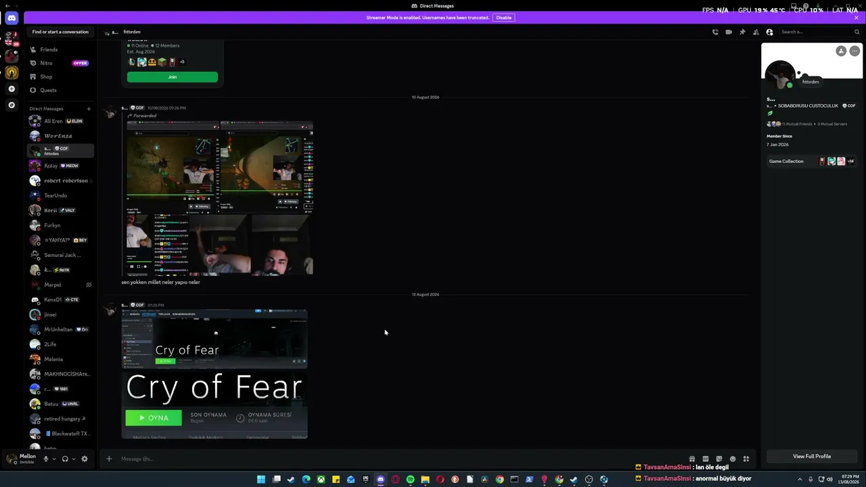Open the emoji picker
Screen dimensions: 866x487
(732, 459)
